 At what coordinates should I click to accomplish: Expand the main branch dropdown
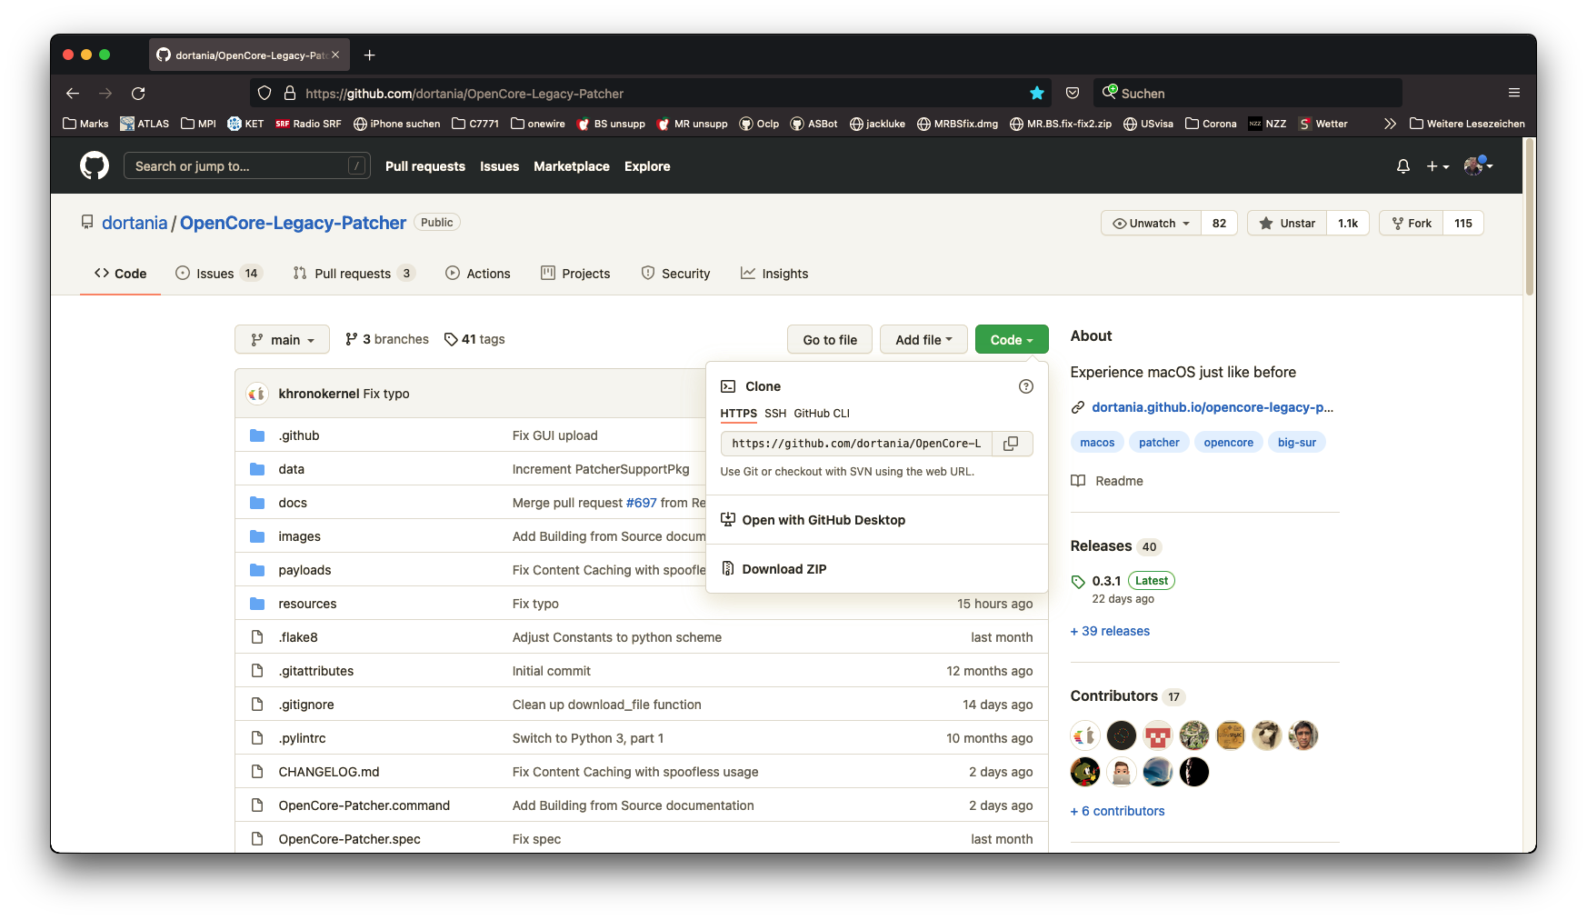click(x=282, y=340)
